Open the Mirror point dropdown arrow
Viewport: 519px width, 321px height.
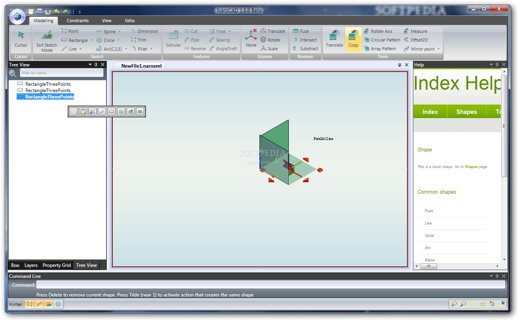(438, 49)
